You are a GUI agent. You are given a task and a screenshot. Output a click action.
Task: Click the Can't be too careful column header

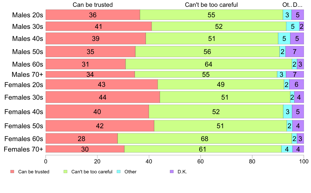[x=211, y=5]
